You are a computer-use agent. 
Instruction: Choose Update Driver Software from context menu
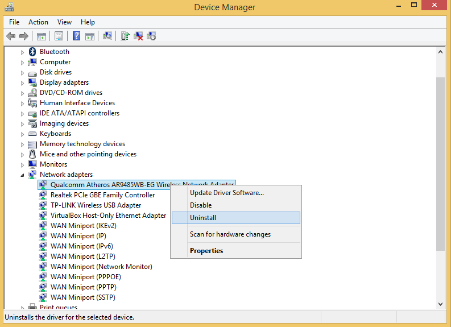[236, 193]
